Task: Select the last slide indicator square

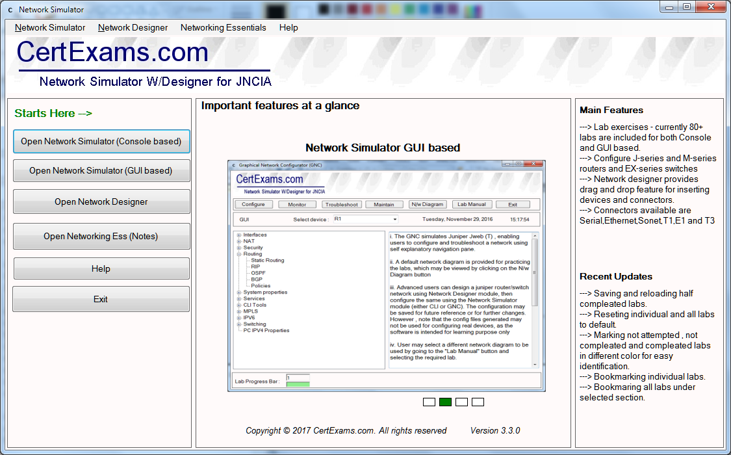Action: [x=478, y=402]
